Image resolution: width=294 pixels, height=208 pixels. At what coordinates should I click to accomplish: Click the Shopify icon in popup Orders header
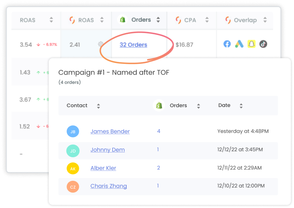159,106
